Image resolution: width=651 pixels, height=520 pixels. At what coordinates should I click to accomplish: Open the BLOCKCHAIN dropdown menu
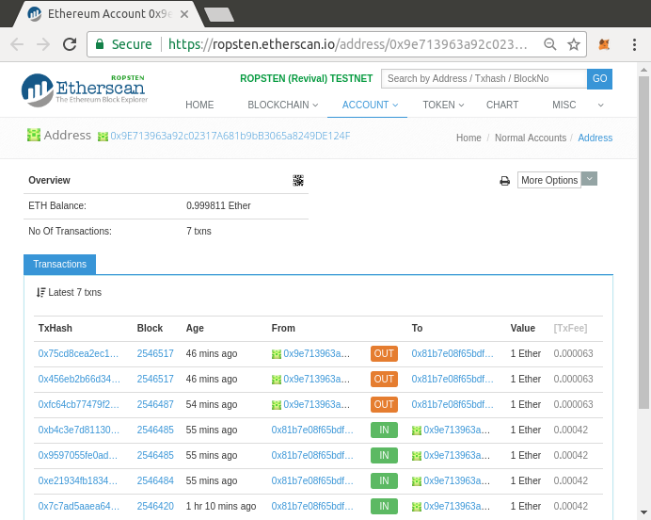(x=282, y=105)
